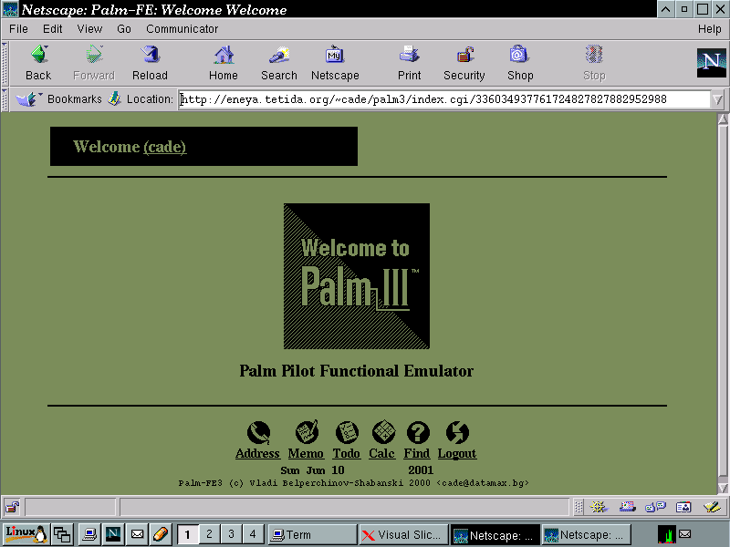Click the system tray mail envelope icon
Screen dimensions: 730x547
[x=685, y=534]
